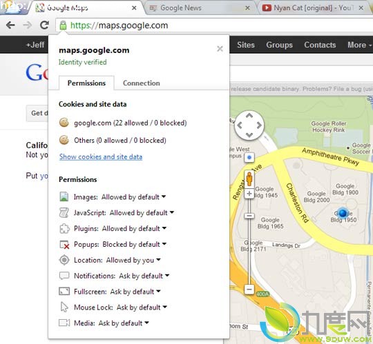Screen dimensions: 373x344
Task: Click the +Jeff profile link
Action: click(x=35, y=45)
